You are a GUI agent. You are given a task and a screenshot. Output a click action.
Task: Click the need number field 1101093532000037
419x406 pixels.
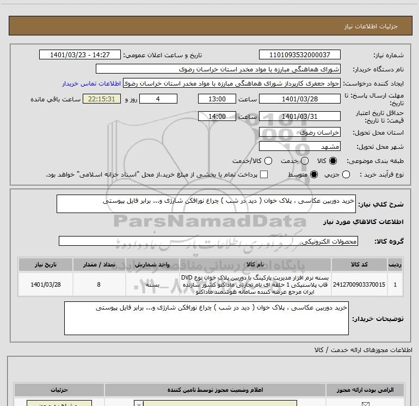299,54
